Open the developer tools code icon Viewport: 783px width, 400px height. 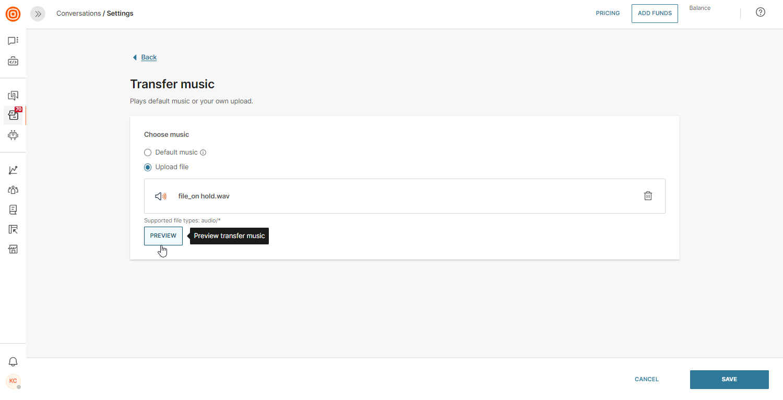[x=13, y=62]
